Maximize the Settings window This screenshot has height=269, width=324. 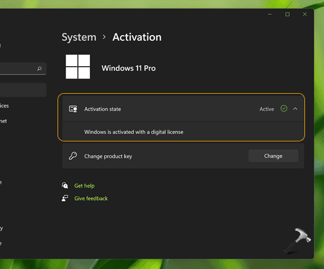coord(287,14)
